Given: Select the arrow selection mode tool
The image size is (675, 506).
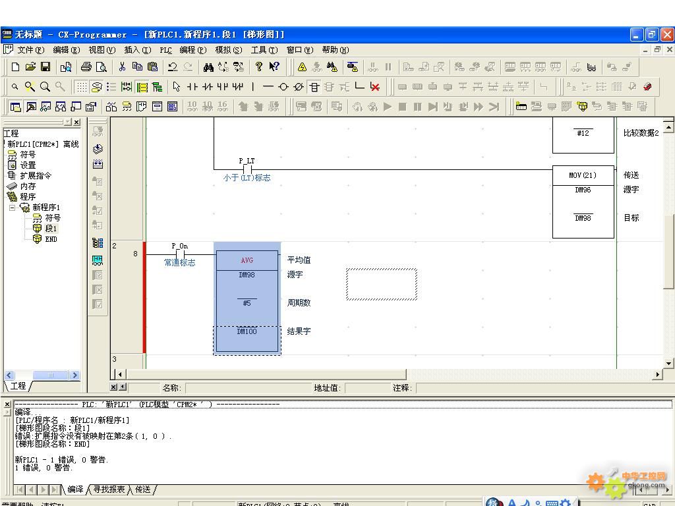Looking at the screenshot, I should pos(176,86).
